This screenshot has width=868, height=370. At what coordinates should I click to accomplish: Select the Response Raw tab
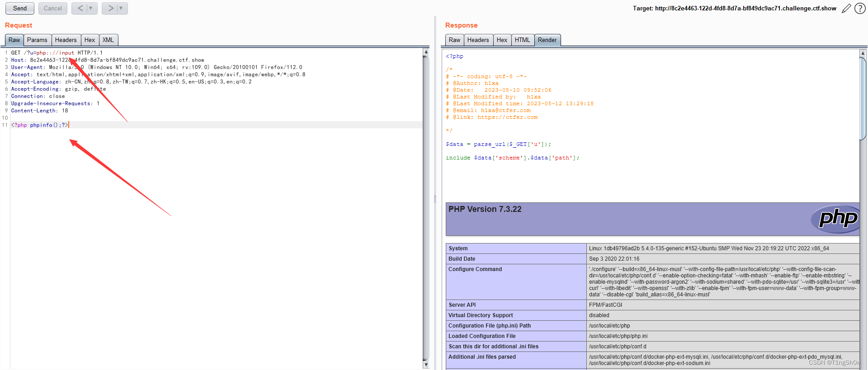[455, 40]
